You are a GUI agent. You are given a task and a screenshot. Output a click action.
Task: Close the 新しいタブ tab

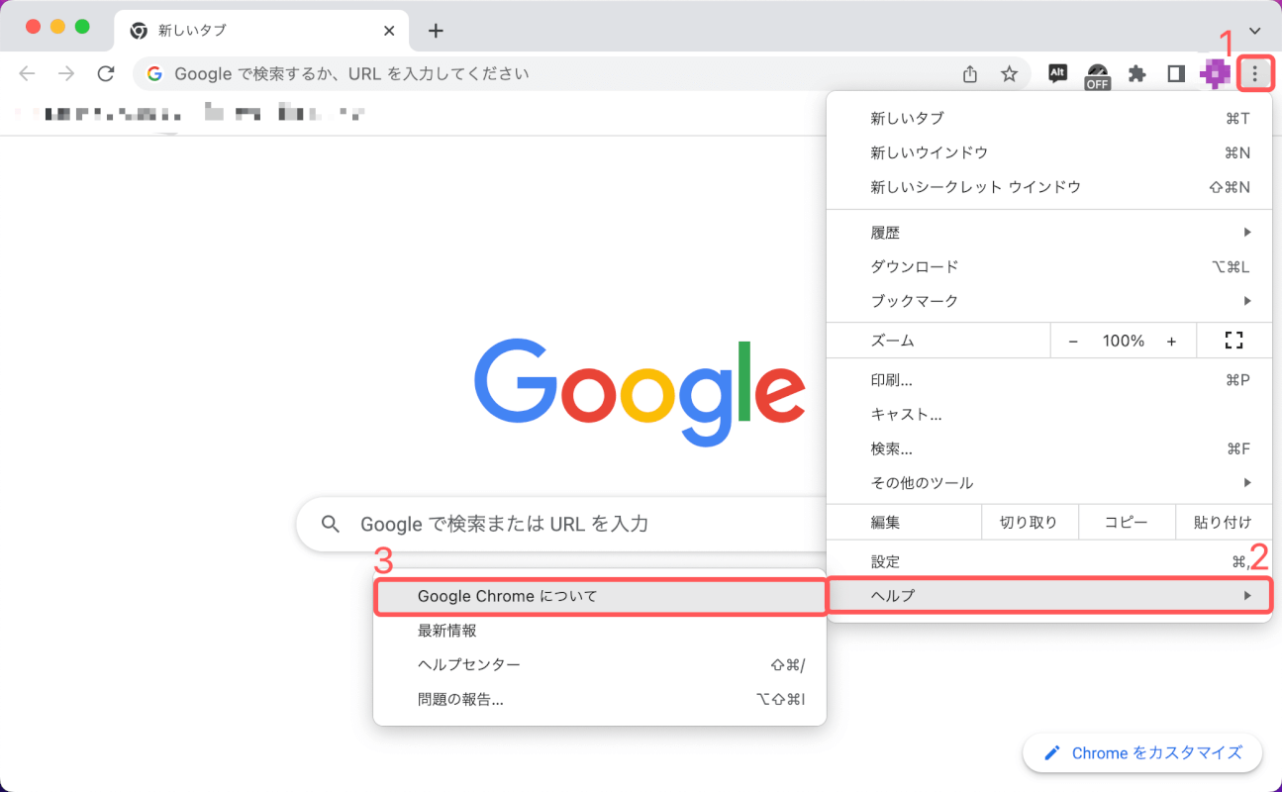pos(389,31)
